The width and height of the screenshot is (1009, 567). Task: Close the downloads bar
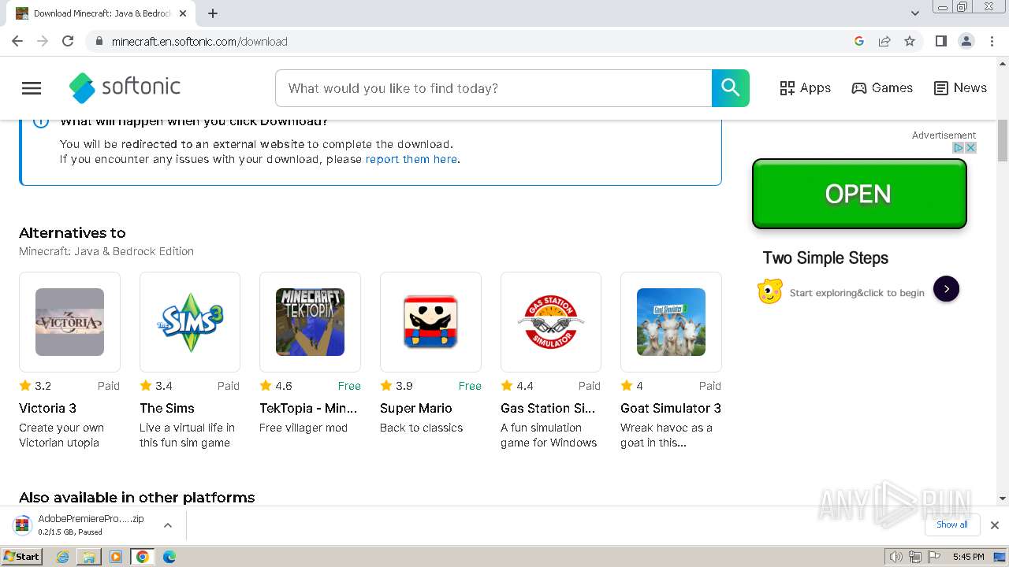995,525
